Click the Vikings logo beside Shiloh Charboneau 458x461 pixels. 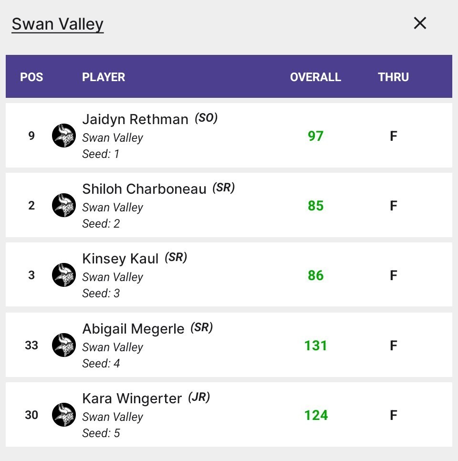coord(64,205)
